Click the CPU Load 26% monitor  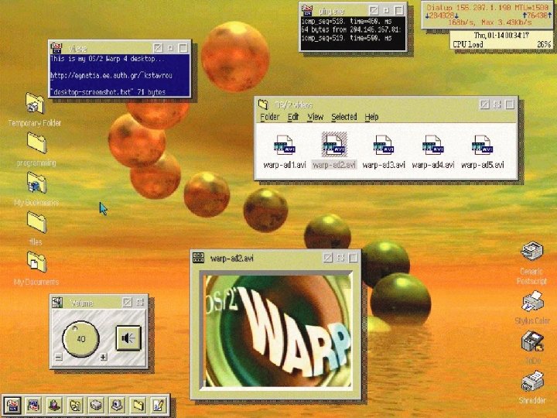(x=501, y=44)
